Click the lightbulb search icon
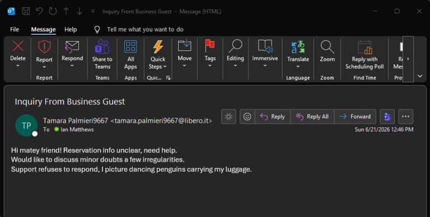The height and width of the screenshot is (217, 430). coord(97,30)
